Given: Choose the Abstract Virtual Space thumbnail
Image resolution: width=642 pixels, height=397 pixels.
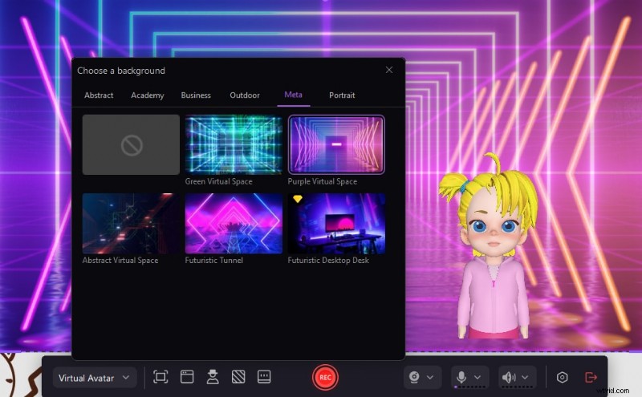Looking at the screenshot, I should point(131,224).
